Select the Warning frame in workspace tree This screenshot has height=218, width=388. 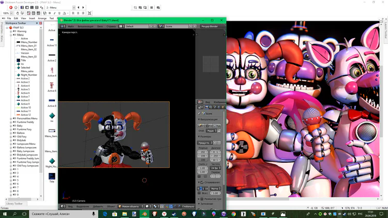tap(22, 32)
